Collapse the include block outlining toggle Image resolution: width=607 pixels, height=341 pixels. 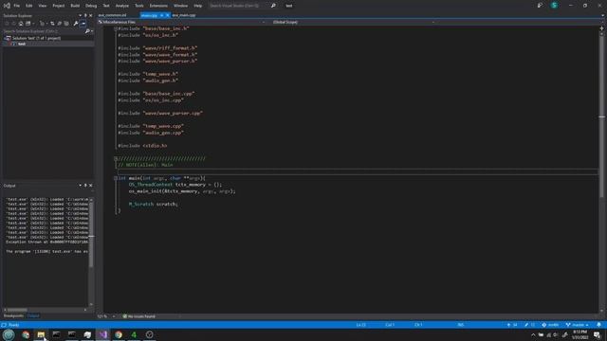click(x=116, y=28)
